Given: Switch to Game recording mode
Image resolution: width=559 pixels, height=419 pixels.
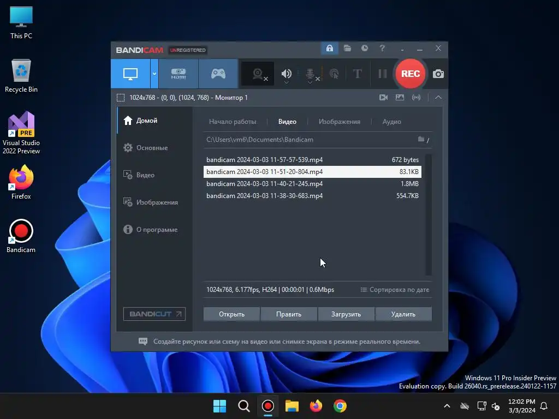Looking at the screenshot, I should coord(218,74).
